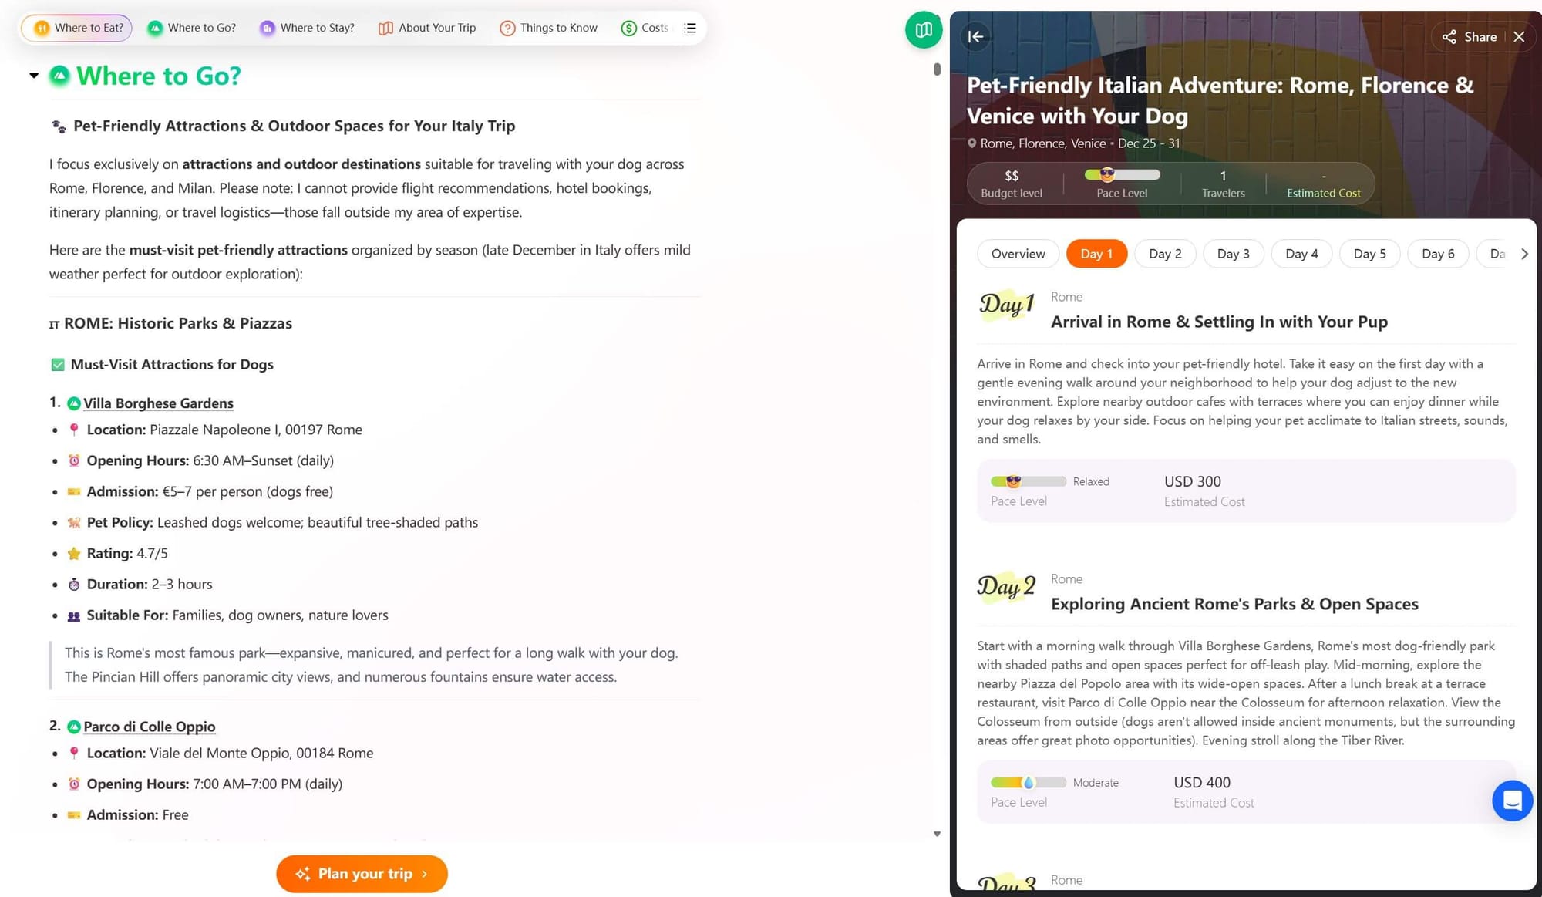Close the itinerary panel
Viewport: 1542px width, 897px height.
1519,37
